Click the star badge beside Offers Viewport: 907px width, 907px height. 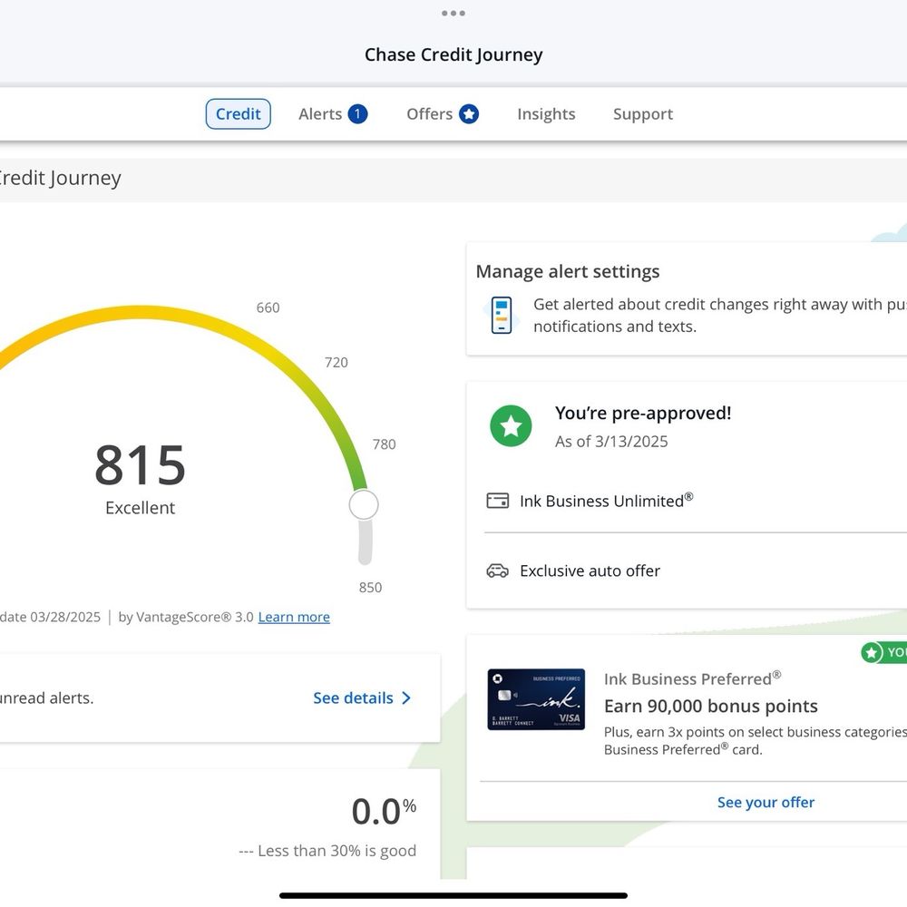click(x=468, y=114)
